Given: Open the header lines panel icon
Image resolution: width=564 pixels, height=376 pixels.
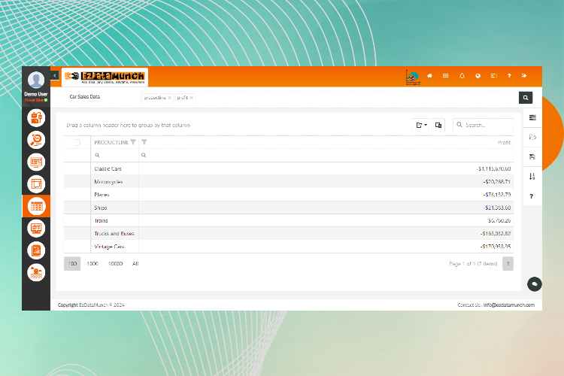Looking at the screenshot, I should (494, 75).
